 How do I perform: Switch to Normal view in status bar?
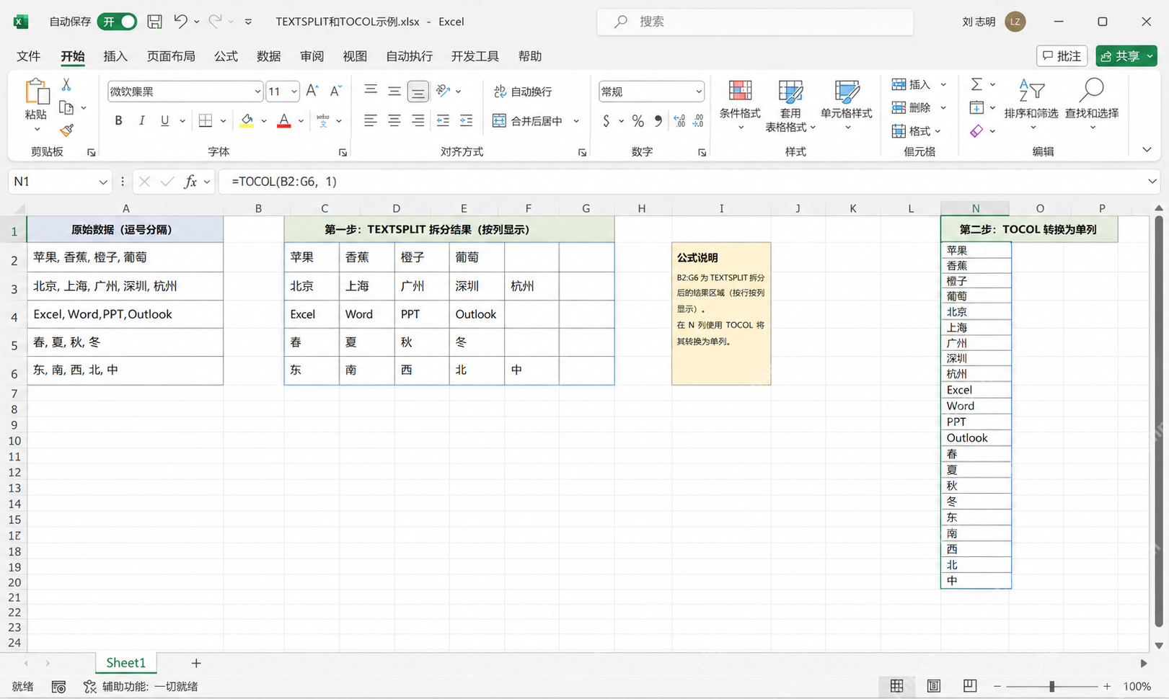(x=896, y=686)
